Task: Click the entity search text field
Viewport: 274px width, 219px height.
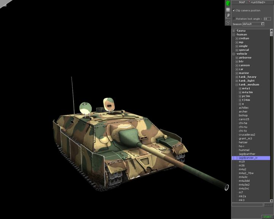Action: 247,205
